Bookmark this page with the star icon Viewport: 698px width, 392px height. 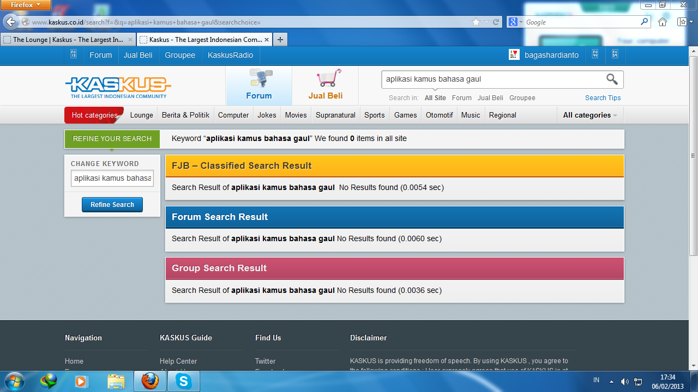[x=476, y=22]
